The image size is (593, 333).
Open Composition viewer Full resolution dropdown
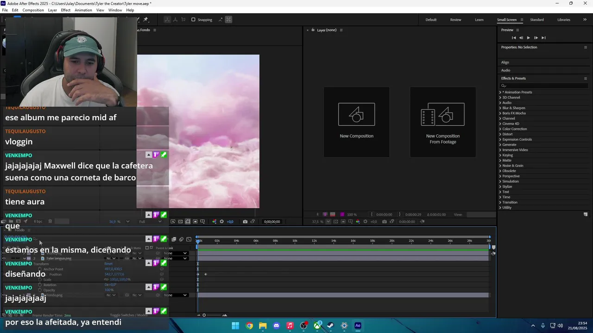[150, 222]
